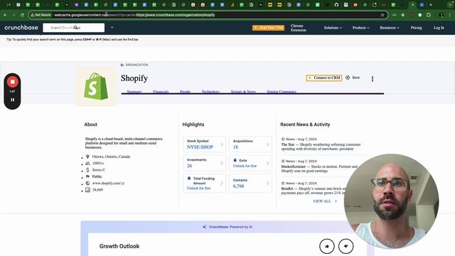Pause the screen recording
This screenshot has height=256, width=455.
[13, 100]
